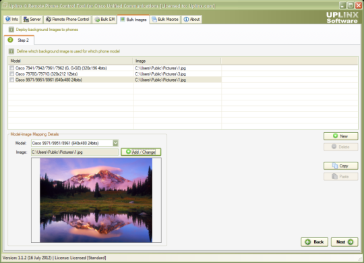This screenshot has height=263, width=364.
Task: Click the New button
Action: coord(341,136)
